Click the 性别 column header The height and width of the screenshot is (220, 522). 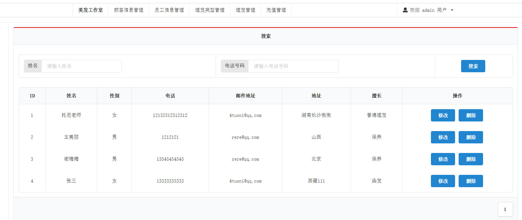(114, 96)
